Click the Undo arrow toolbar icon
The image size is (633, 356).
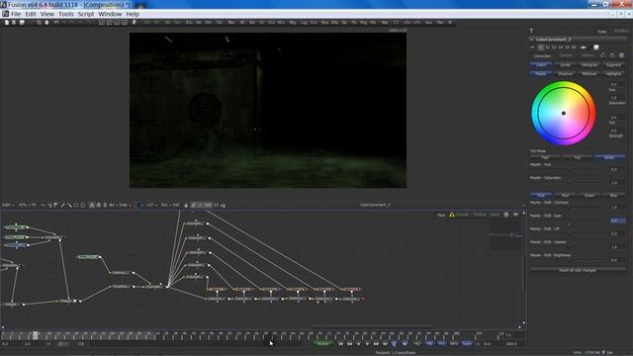click(56, 22)
